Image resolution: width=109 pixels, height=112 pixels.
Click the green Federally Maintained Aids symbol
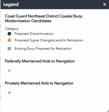[9, 71]
